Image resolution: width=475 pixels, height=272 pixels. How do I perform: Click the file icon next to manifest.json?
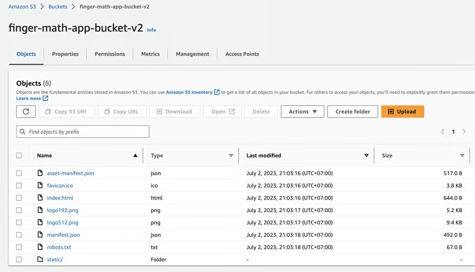tap(40, 235)
